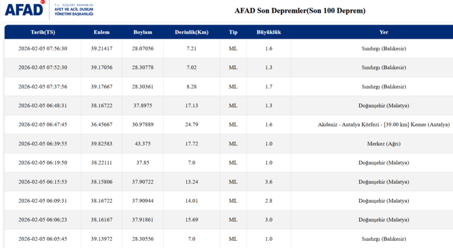Click the Merkez (Ağrı) location cell

click(384, 143)
